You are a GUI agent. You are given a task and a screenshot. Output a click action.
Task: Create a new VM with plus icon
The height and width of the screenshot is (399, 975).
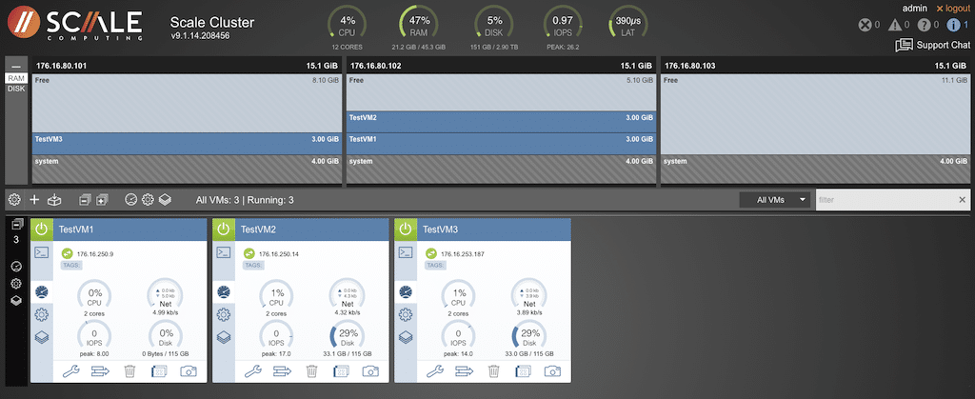pyautogui.click(x=34, y=200)
